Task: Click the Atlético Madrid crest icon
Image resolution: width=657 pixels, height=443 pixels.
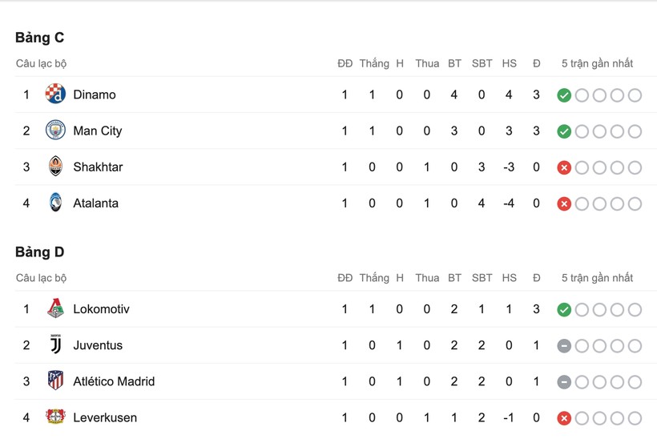Action: pyautogui.click(x=55, y=381)
